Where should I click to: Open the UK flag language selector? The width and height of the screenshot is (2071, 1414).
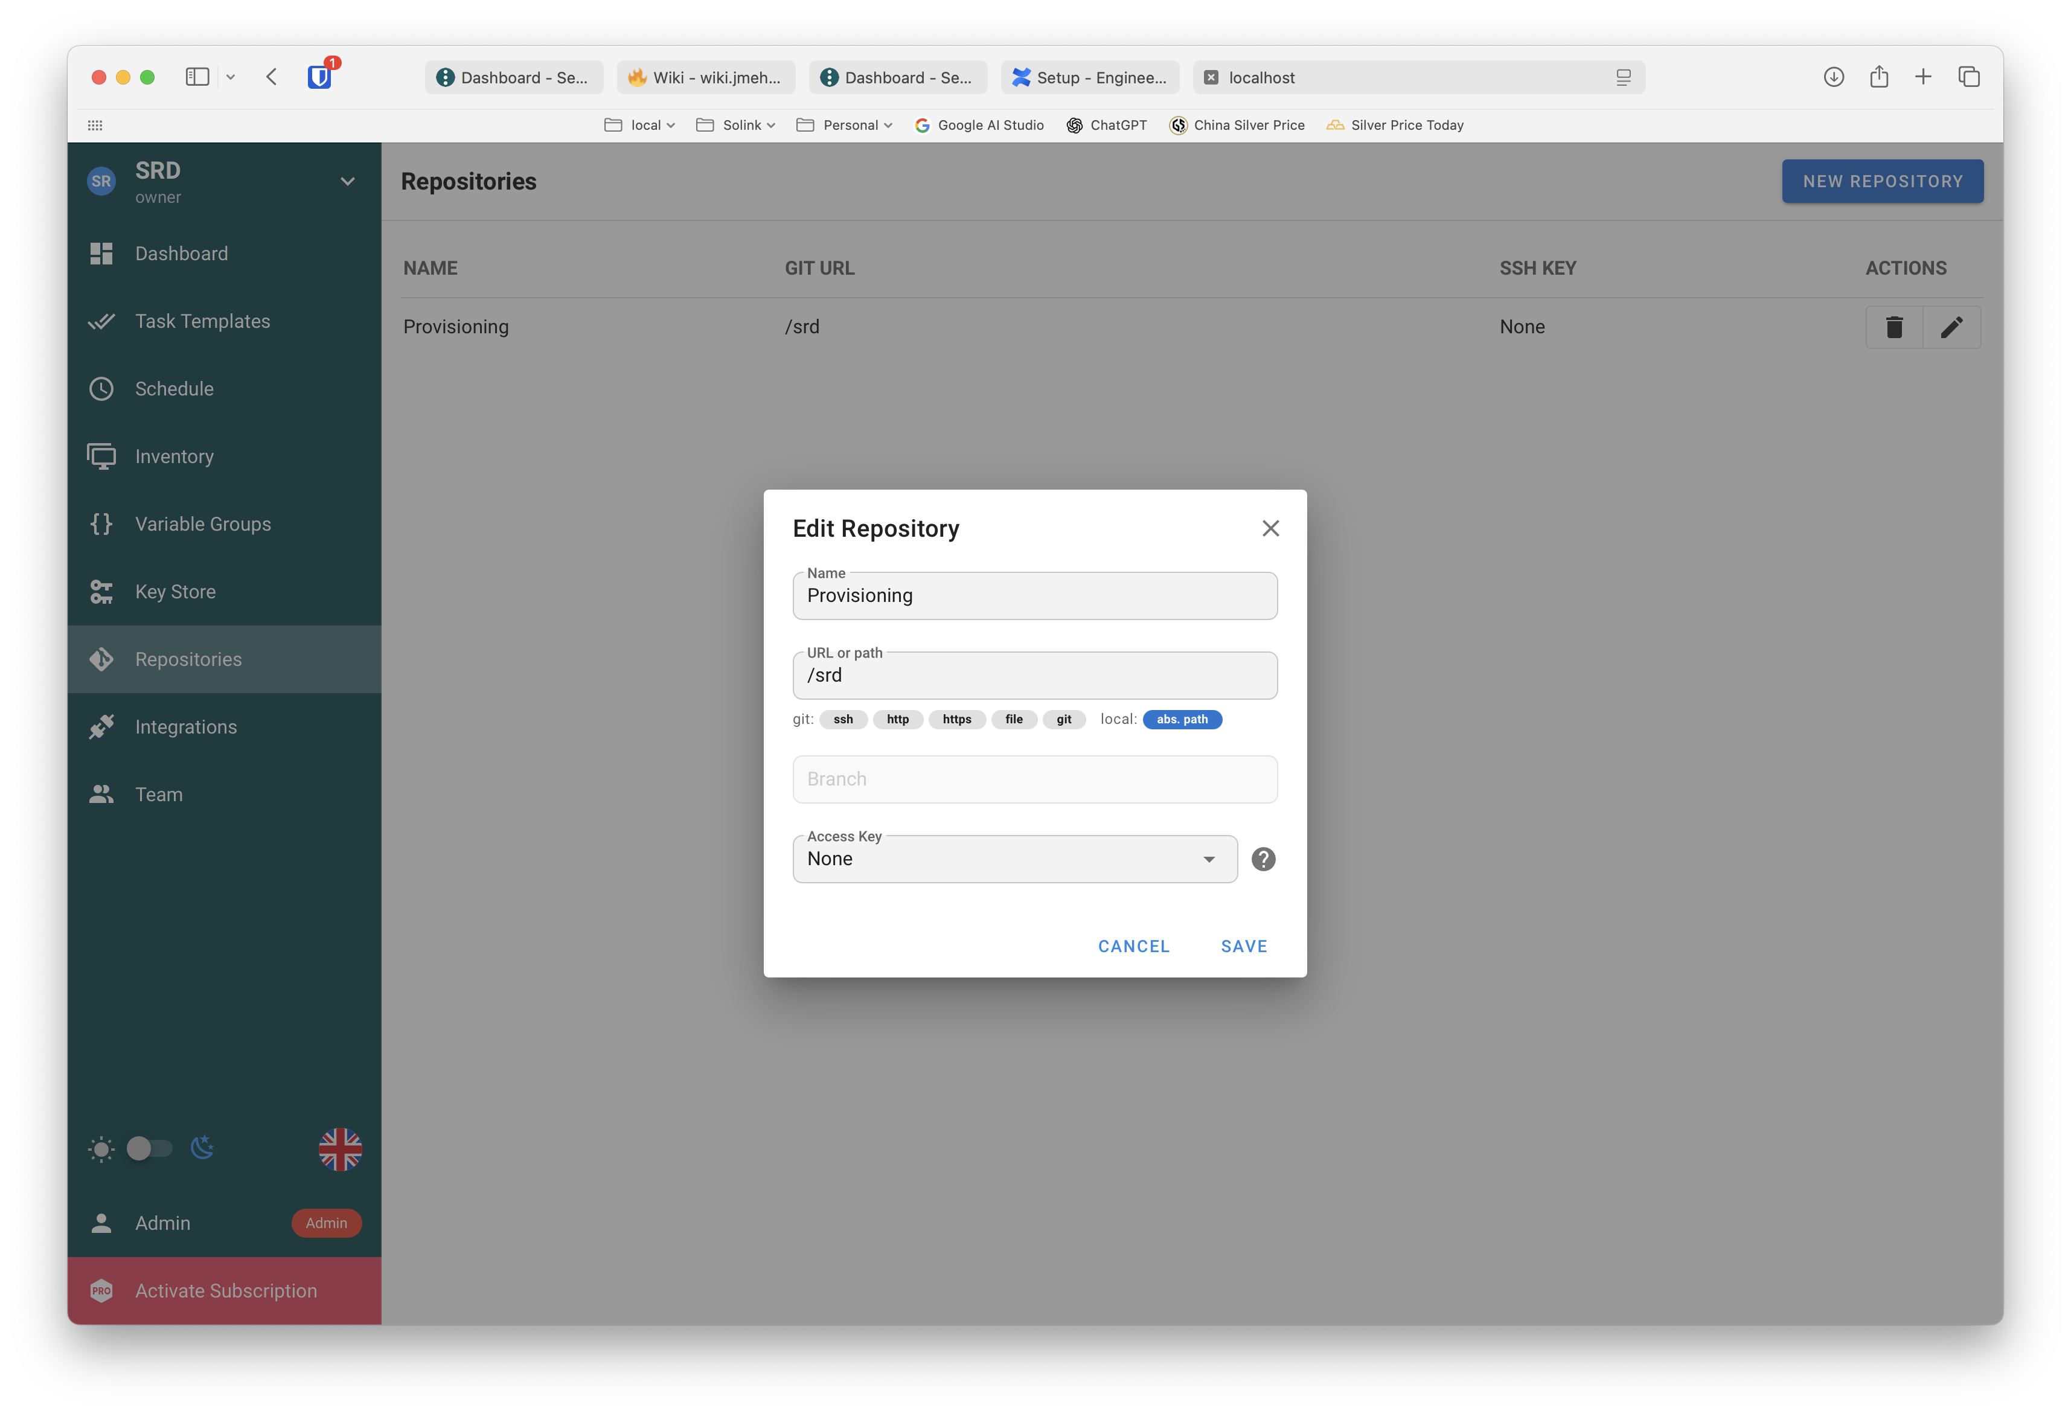[339, 1148]
